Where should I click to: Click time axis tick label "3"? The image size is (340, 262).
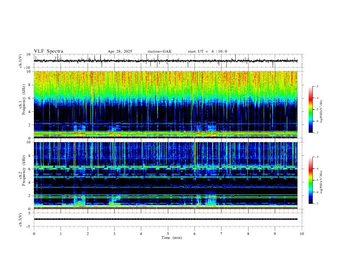[x=114, y=234]
